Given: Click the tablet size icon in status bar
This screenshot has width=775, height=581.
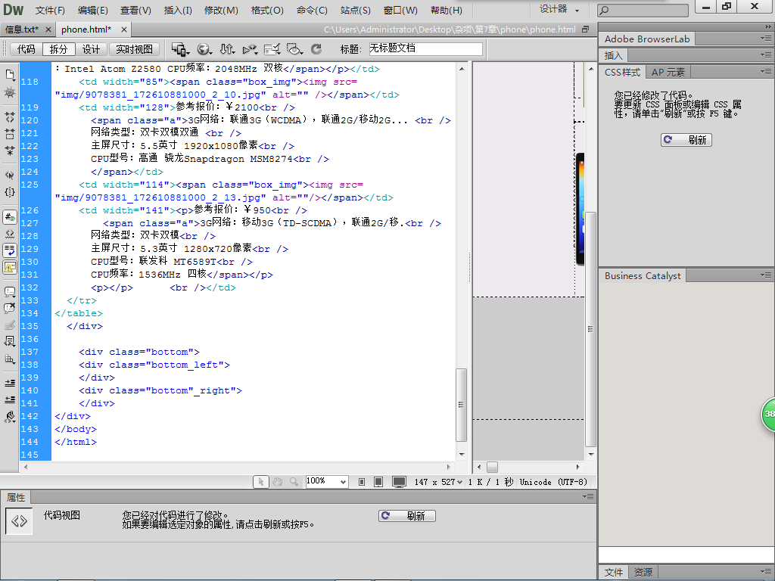Looking at the screenshot, I should 378,482.
